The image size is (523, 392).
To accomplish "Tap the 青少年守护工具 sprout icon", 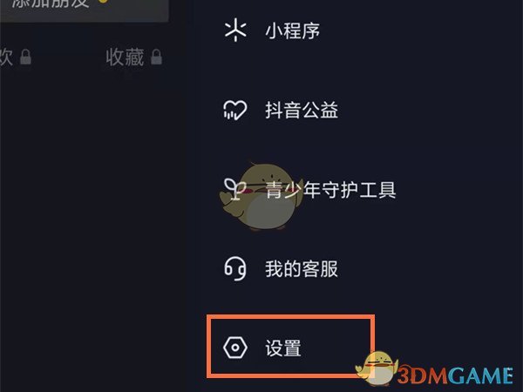I will 234,189.
